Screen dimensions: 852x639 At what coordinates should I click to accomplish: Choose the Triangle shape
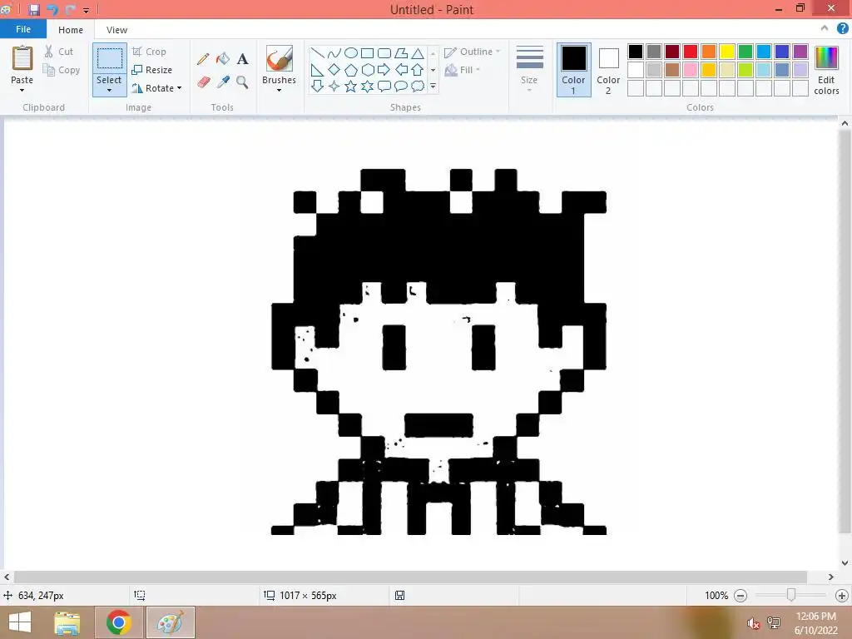tap(418, 52)
